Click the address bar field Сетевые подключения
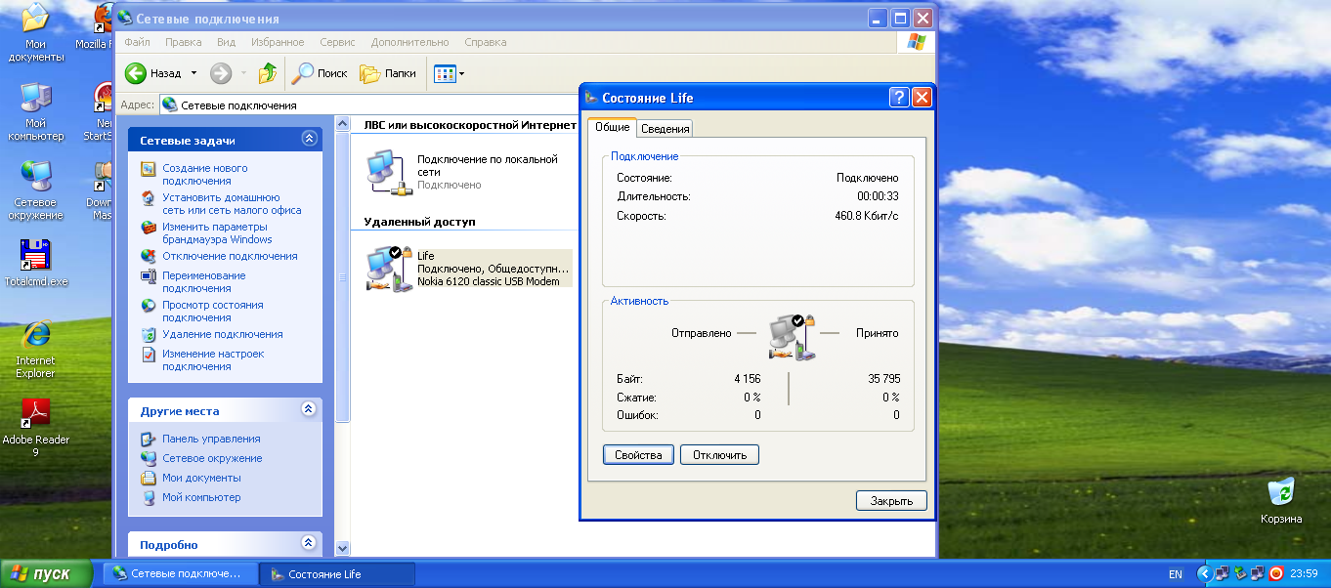The width and height of the screenshot is (1331, 588). pos(367,105)
